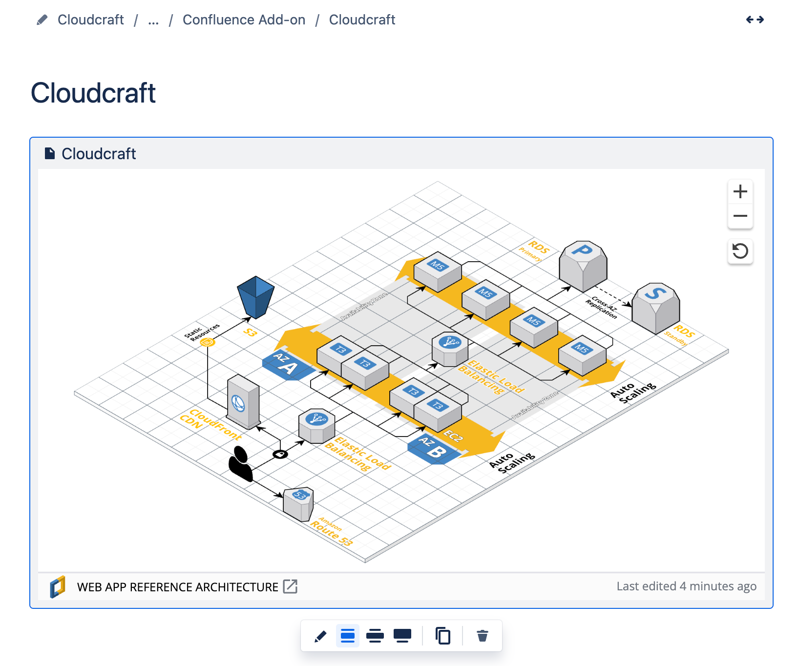The height and width of the screenshot is (666, 799).
Task: Click the Cloudcraft page title
Action: pos(94,93)
